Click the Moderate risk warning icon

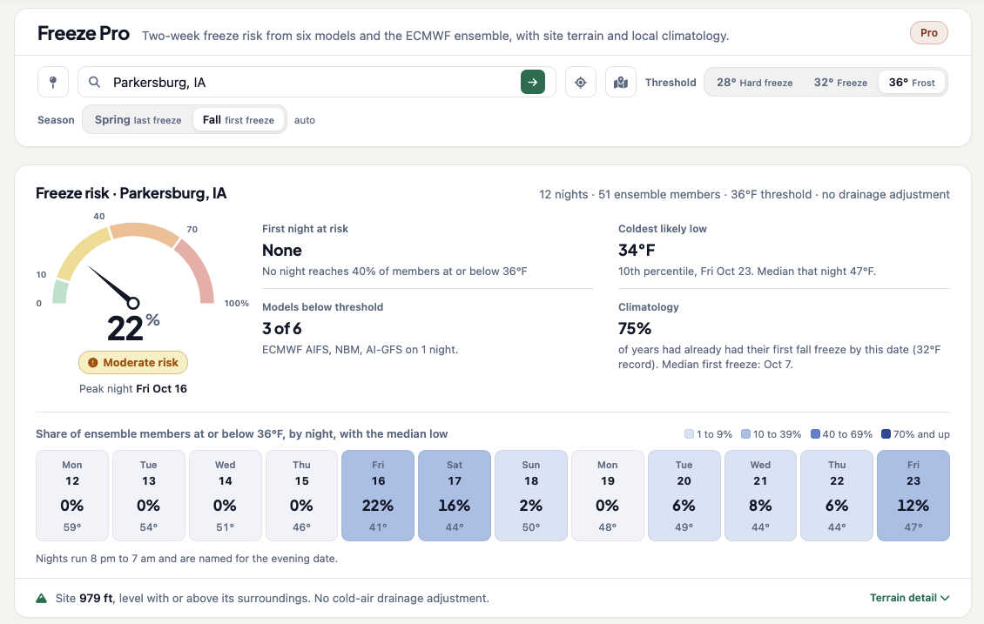[93, 363]
